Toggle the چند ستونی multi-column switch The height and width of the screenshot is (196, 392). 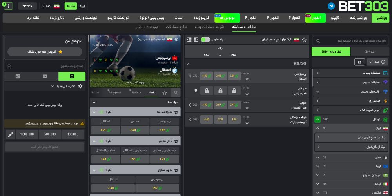(x=205, y=40)
